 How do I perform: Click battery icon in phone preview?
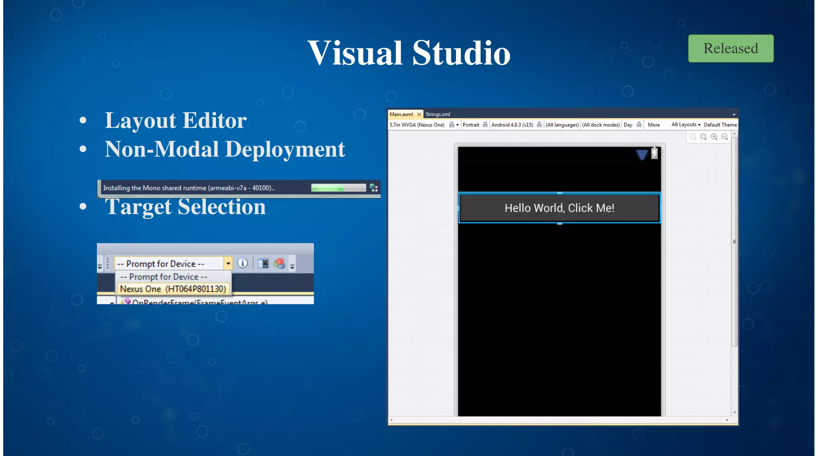(654, 153)
